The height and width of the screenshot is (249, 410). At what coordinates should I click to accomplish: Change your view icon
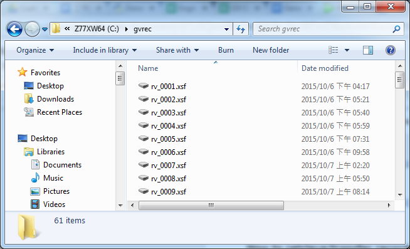click(x=333, y=50)
